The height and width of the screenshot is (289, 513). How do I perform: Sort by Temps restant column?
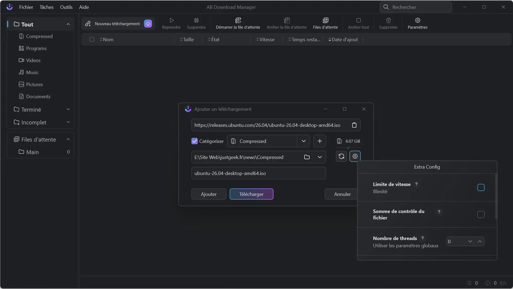tap(304, 39)
